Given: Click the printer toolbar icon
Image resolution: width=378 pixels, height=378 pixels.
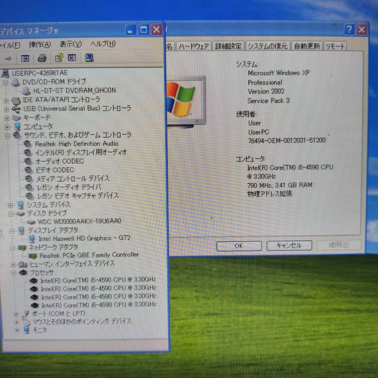Looking at the screenshot, I should [42, 58].
